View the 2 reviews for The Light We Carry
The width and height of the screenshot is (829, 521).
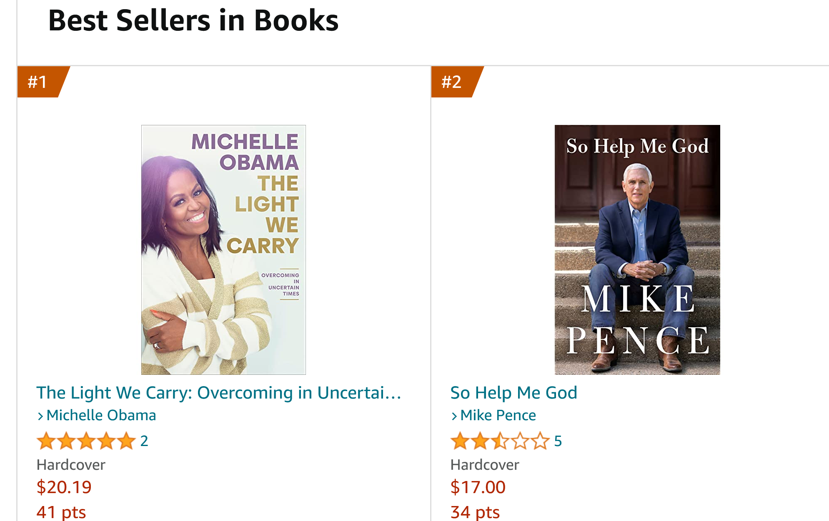pyautogui.click(x=144, y=441)
